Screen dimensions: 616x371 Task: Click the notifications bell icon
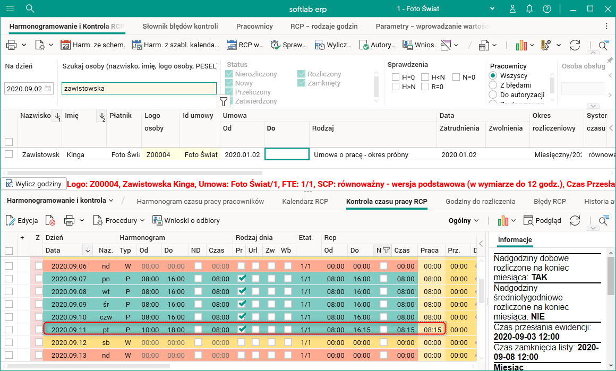coord(529,8)
